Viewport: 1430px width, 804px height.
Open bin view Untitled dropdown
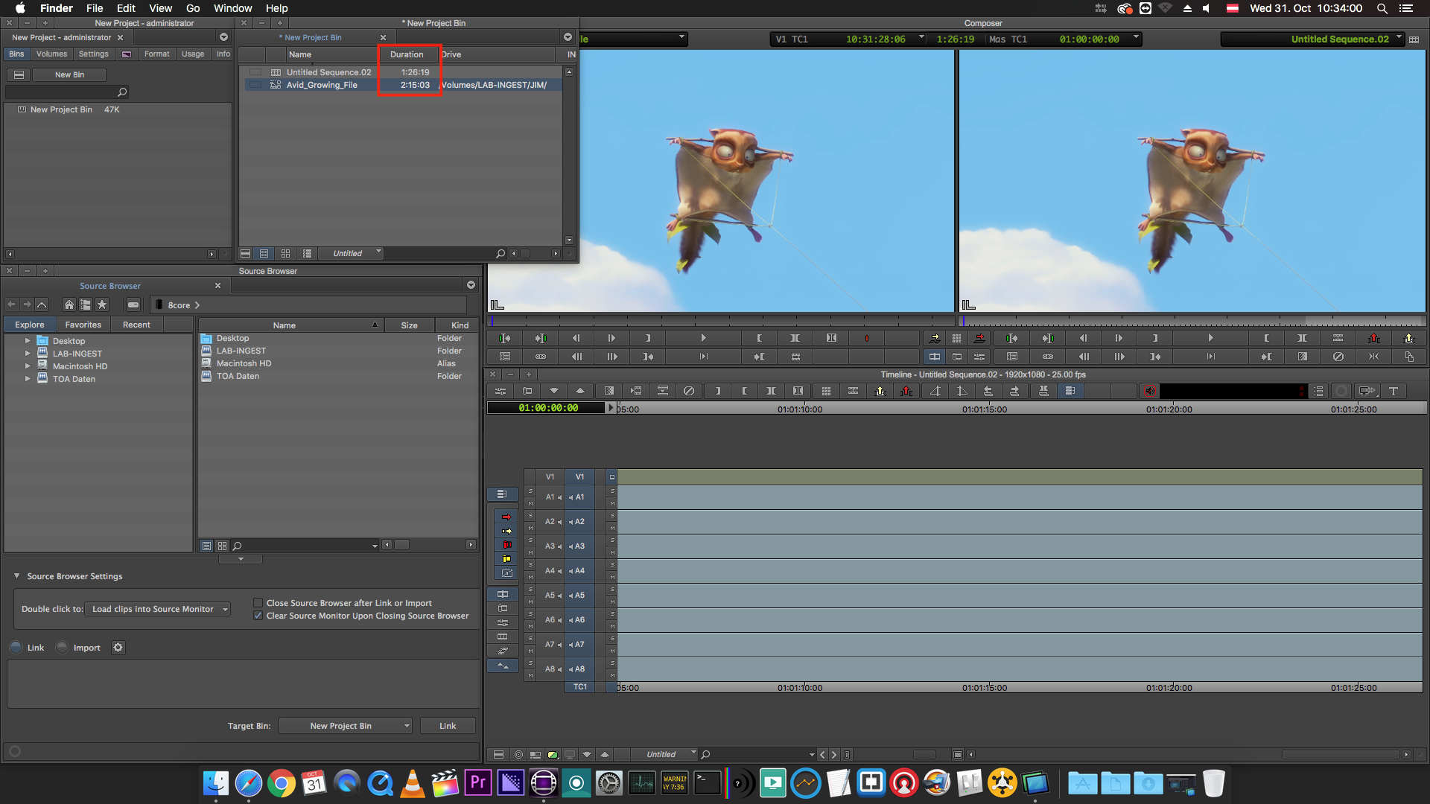[350, 254]
